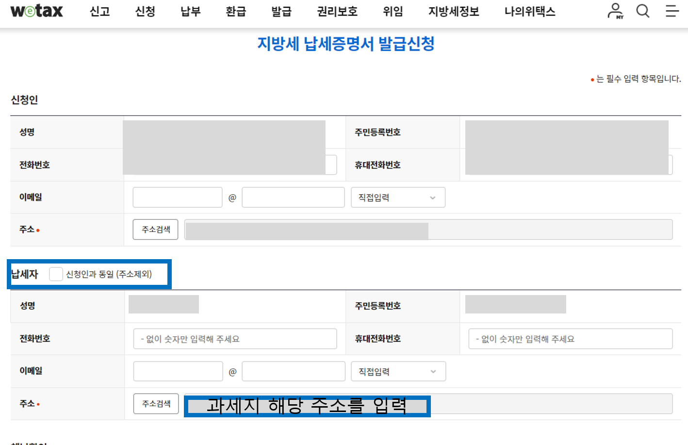The height and width of the screenshot is (445, 688).
Task: Select the 발급 menu item
Action: 281,12
